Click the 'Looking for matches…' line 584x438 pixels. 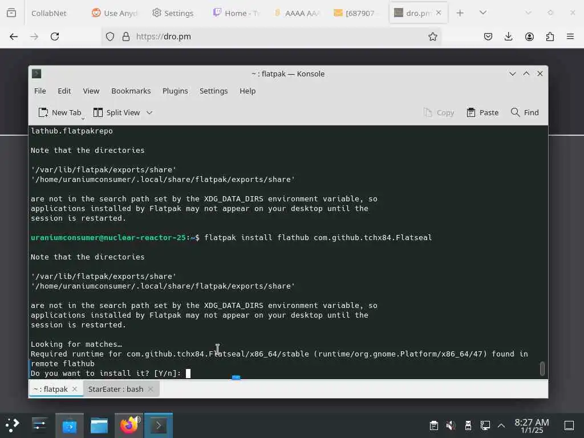[76, 344]
